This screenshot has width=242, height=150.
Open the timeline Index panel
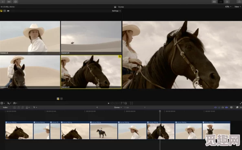click(x=5, y=107)
